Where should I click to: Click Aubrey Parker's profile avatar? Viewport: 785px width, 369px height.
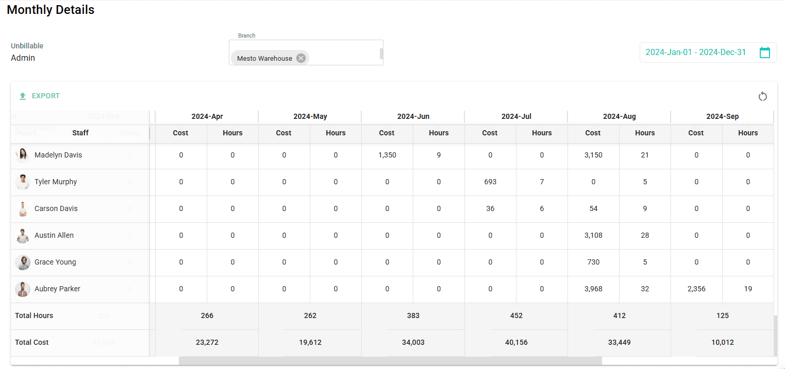[x=23, y=289]
